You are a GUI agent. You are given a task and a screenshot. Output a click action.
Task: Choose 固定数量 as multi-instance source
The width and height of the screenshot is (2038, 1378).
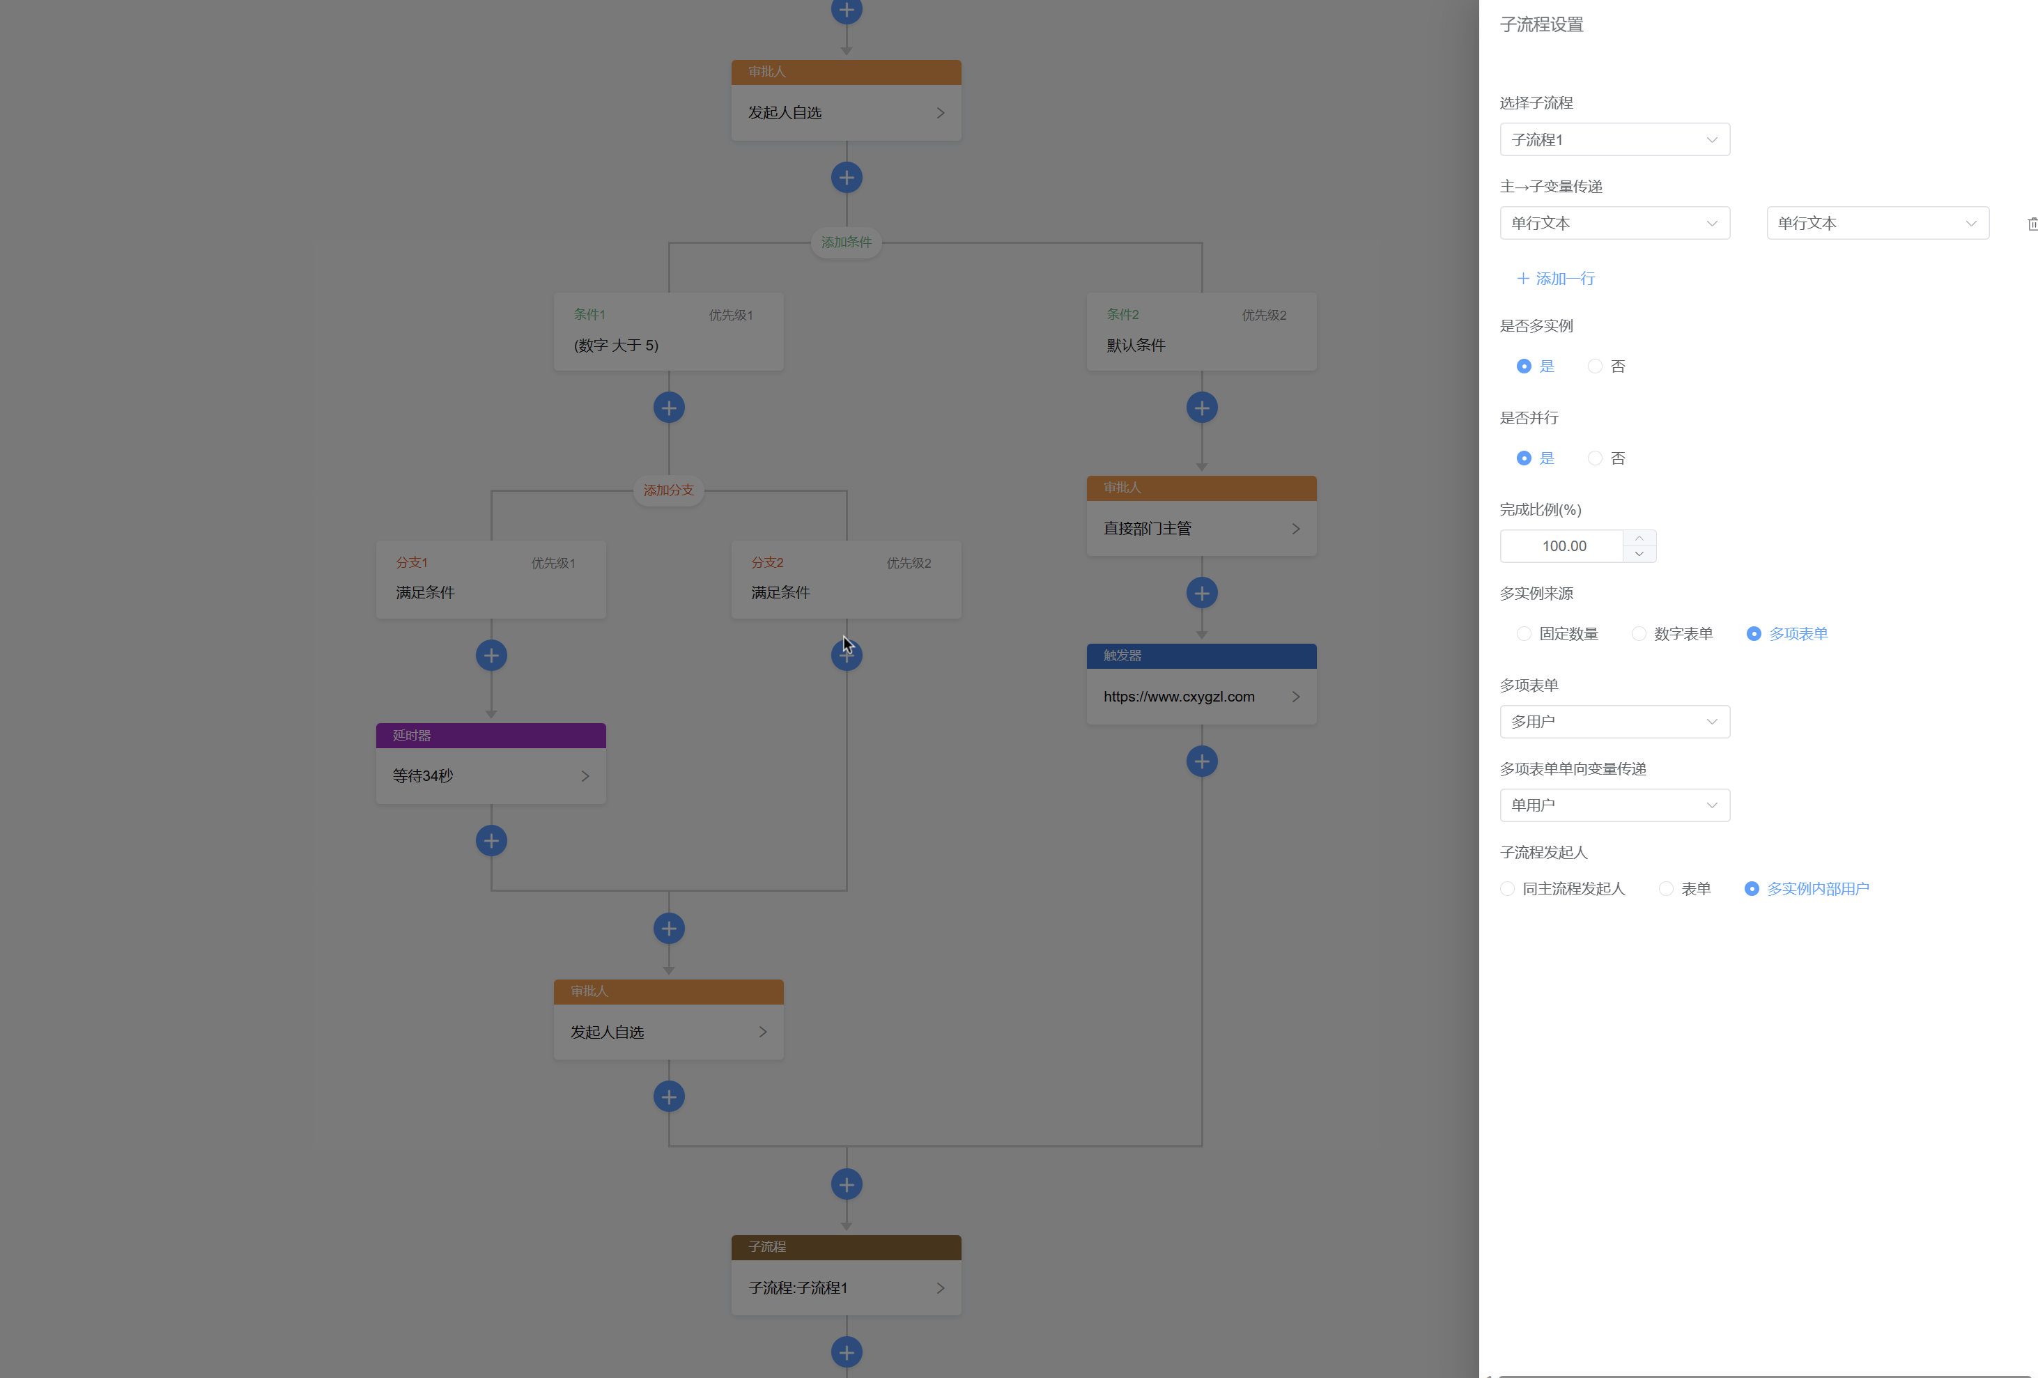pos(1524,634)
